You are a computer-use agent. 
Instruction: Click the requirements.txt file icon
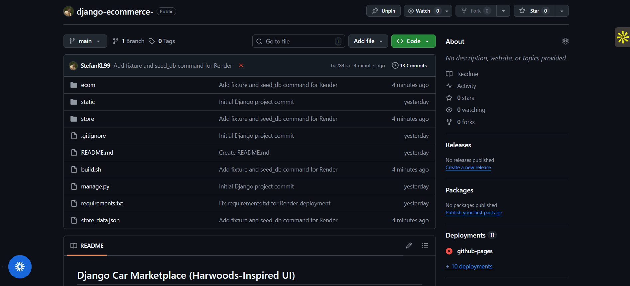[74, 203]
